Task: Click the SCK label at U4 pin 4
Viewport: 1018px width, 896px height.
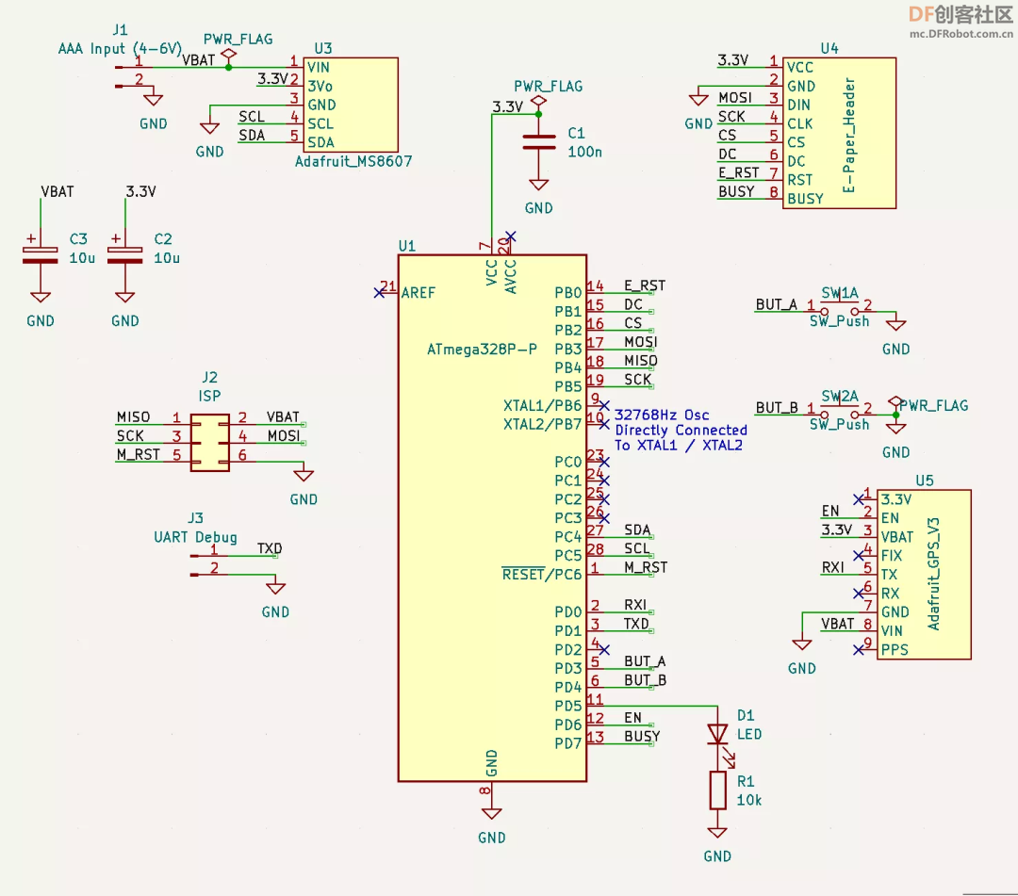Action: (x=731, y=117)
